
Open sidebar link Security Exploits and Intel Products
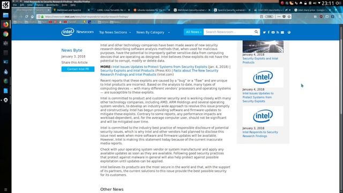(x=260, y=61)
